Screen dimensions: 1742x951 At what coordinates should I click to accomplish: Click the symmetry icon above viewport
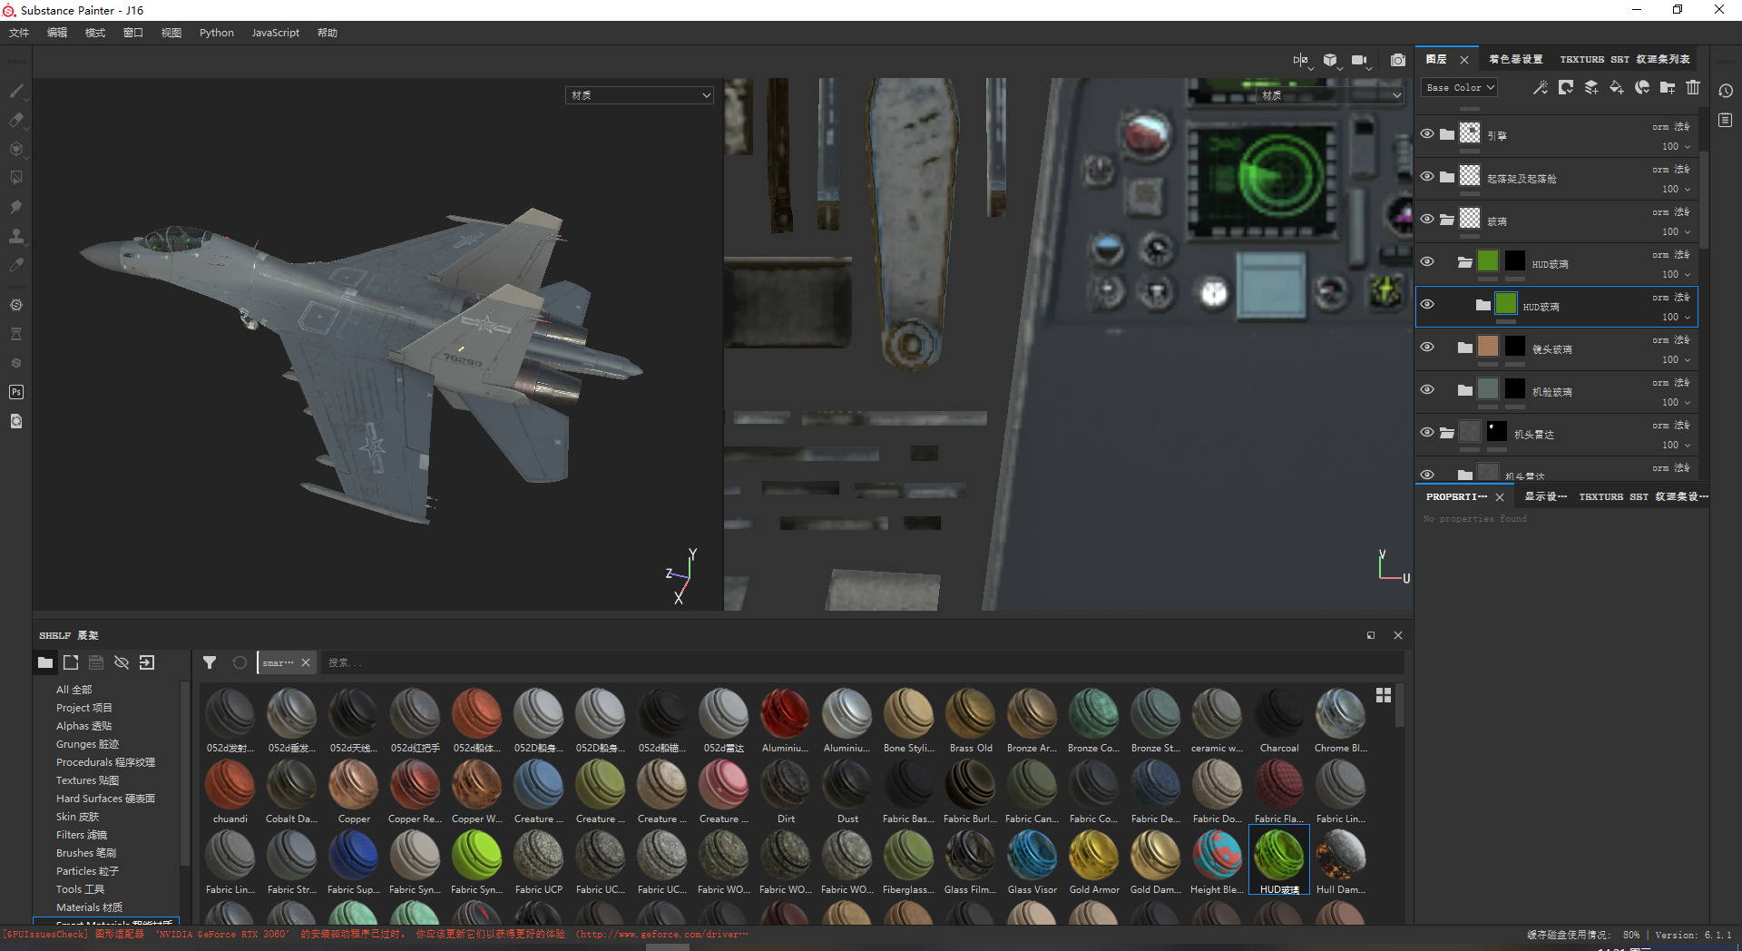1301,60
